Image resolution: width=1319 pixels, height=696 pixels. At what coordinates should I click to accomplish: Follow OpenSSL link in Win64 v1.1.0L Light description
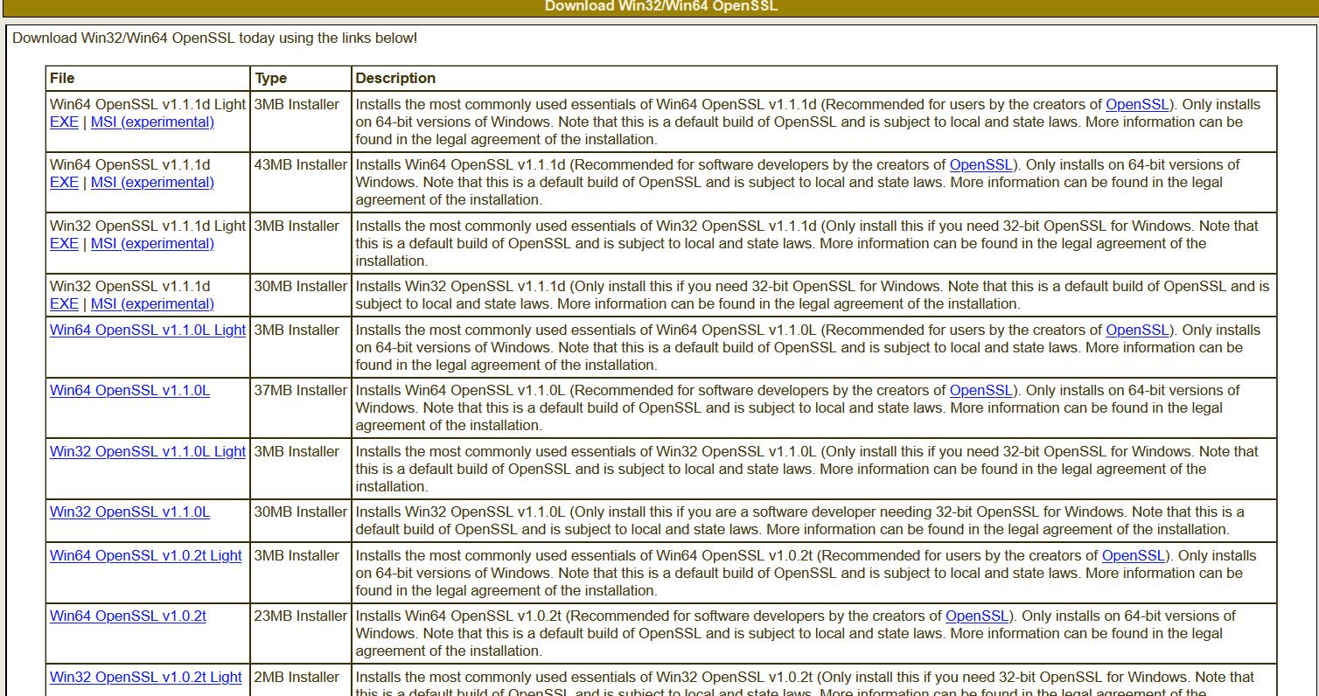point(1137,331)
